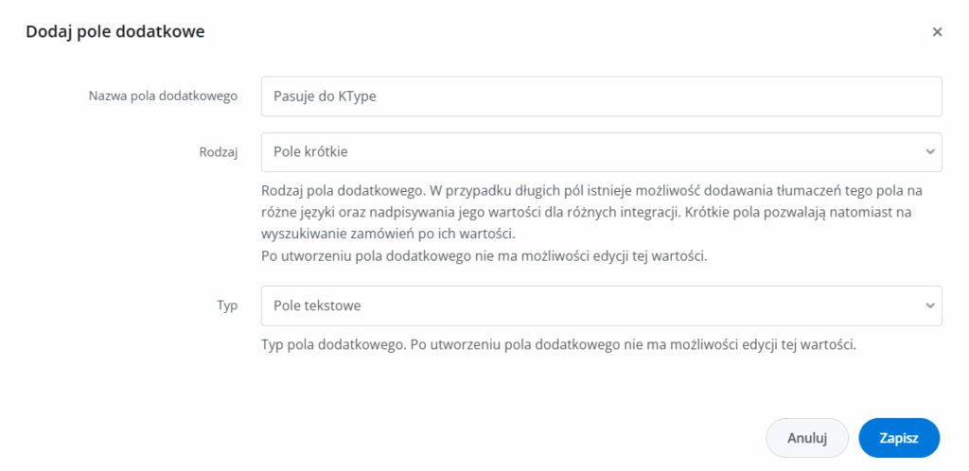969x471 pixels.
Task: Click the word 'KType' in name field
Action: pos(358,96)
